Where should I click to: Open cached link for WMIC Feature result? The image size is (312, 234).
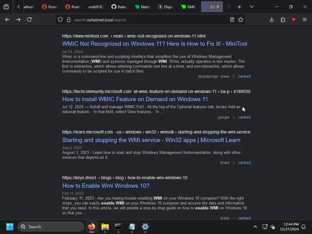(x=244, y=117)
